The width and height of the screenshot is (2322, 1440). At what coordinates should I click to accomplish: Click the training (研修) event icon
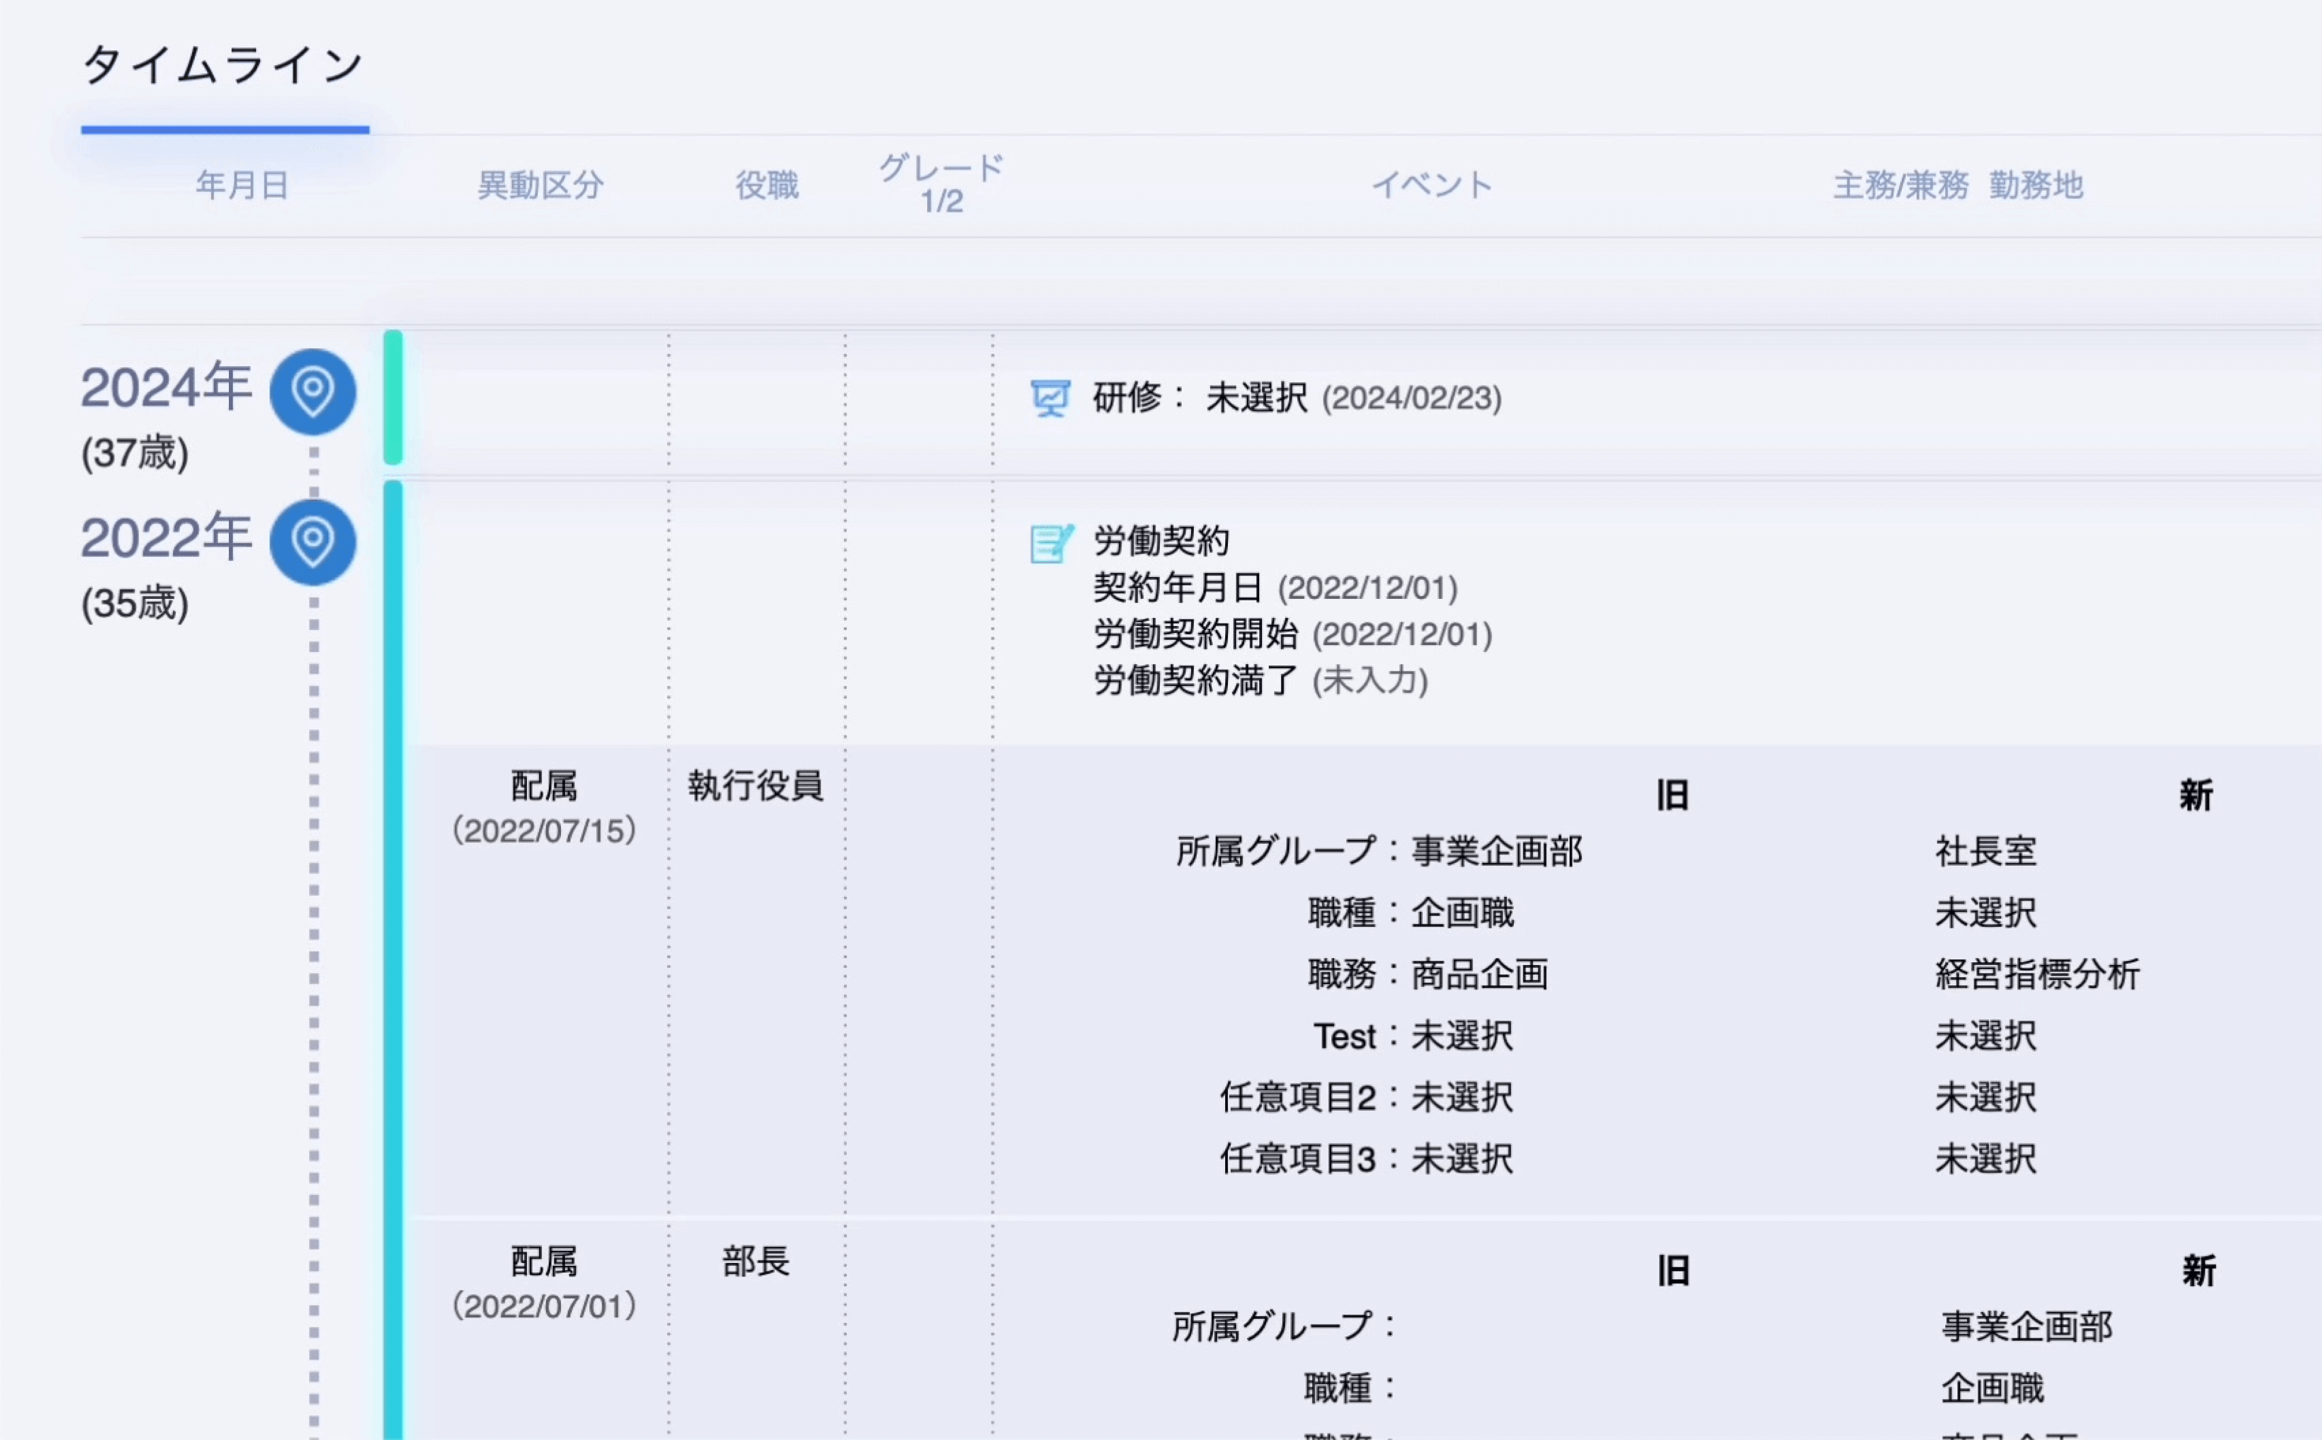[1052, 400]
